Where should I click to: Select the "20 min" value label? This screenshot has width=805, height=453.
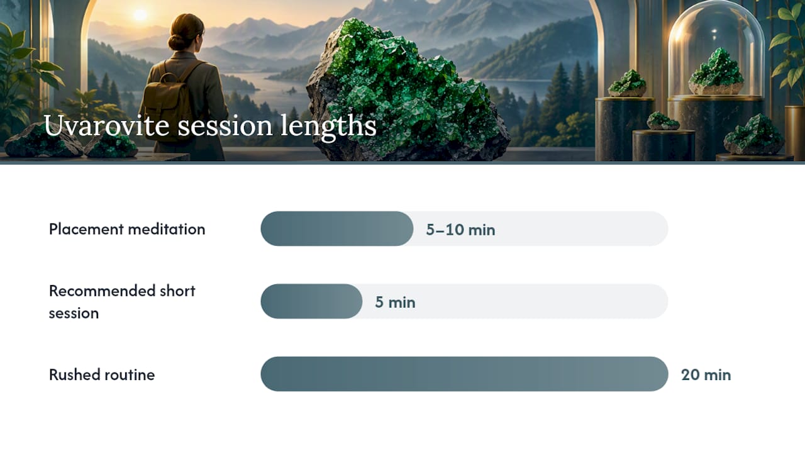tap(706, 375)
